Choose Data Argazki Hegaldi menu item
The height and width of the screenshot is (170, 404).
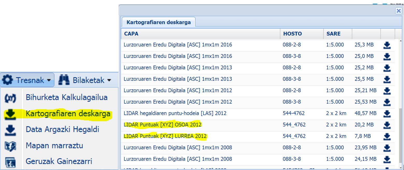[x=62, y=129]
